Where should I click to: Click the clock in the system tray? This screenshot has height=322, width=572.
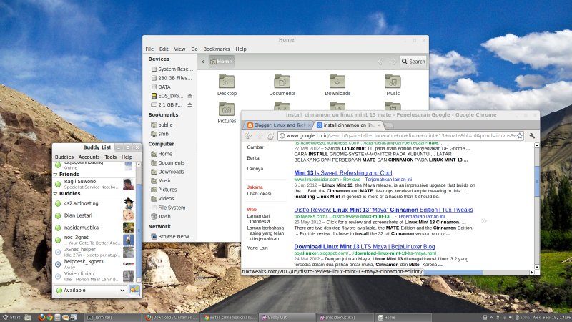[551, 318]
